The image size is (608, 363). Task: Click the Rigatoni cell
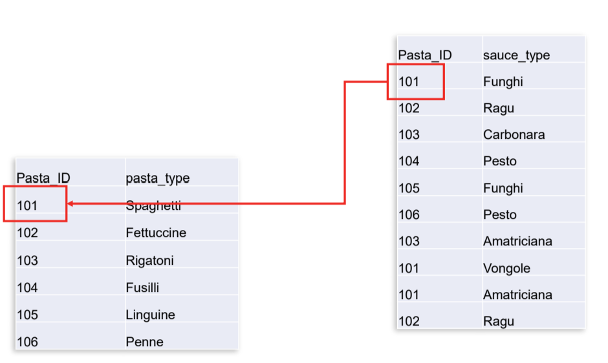tap(149, 260)
